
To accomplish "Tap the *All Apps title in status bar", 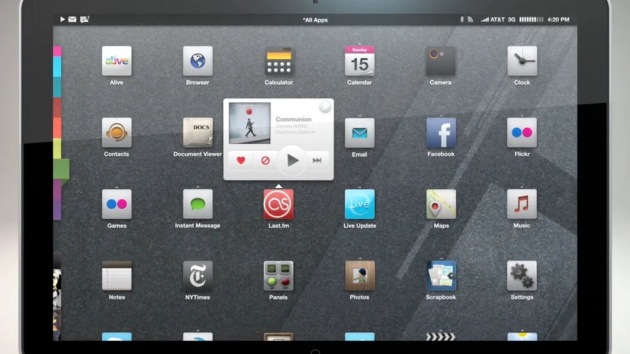I will (316, 20).
